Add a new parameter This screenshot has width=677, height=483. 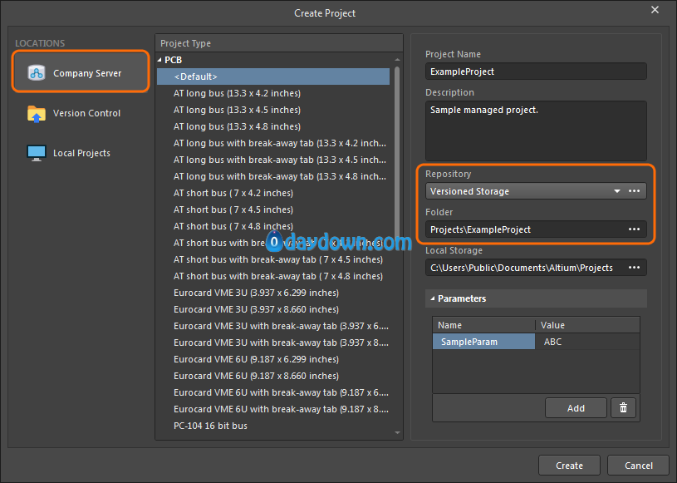(x=576, y=407)
